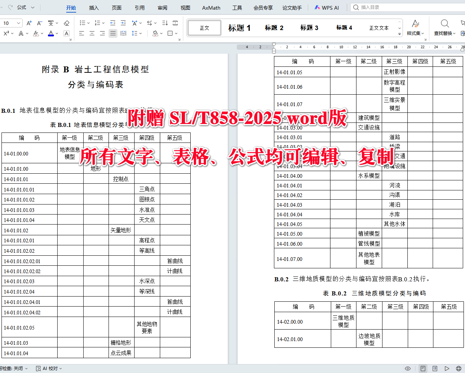Expand the styles gallery list
This screenshot has width=465, height=373.
pos(400,34)
